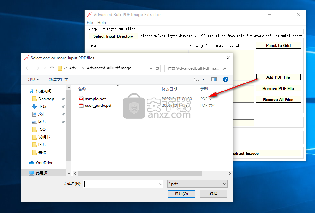Expand the address path dropdown
This screenshot has width=315, height=213.
point(151,68)
